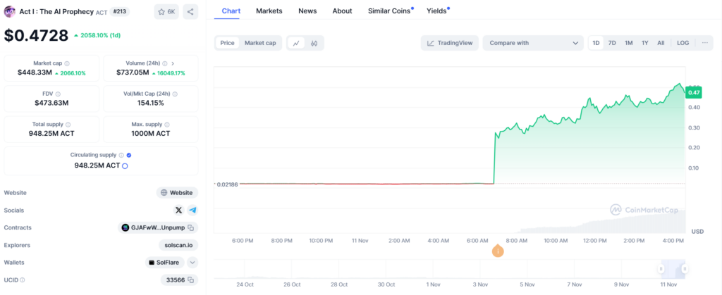The width and height of the screenshot is (722, 295).
Task: Open the Website link button
Action: tap(177, 192)
